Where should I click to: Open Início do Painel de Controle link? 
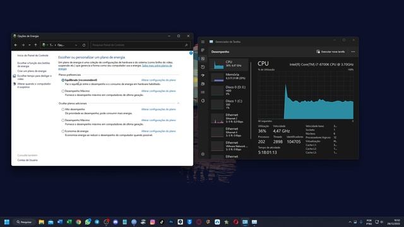coord(33,55)
